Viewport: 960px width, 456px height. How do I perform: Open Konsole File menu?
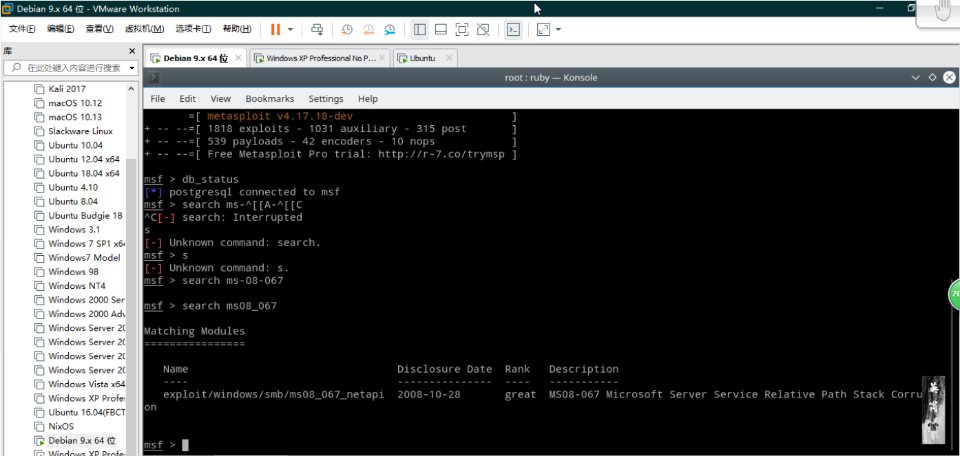tap(158, 98)
